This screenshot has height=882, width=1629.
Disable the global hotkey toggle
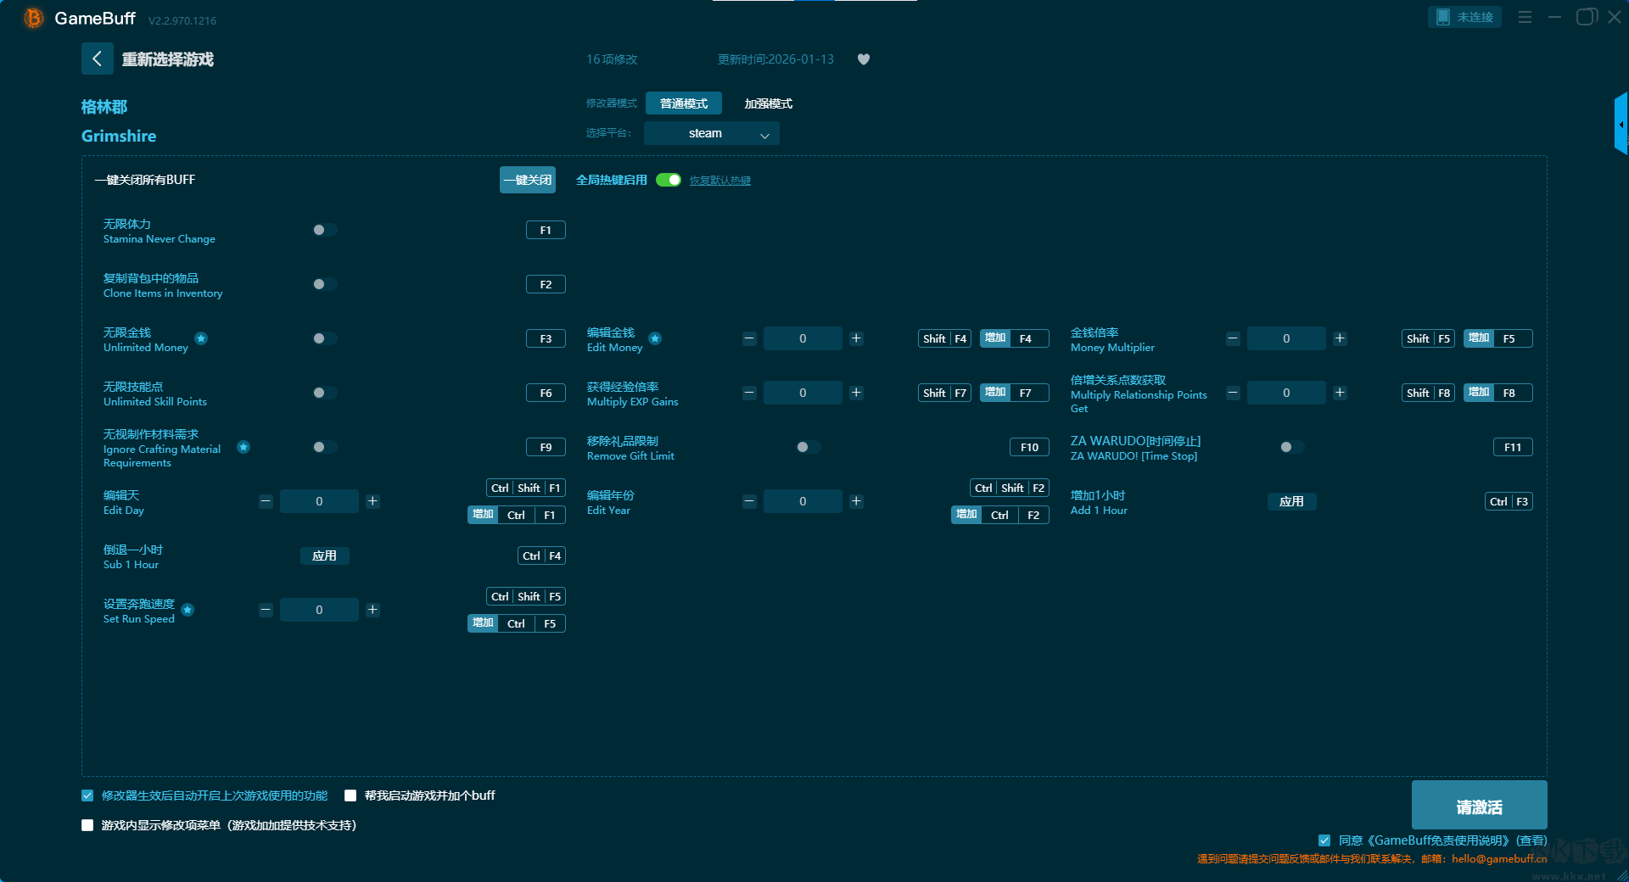(669, 180)
